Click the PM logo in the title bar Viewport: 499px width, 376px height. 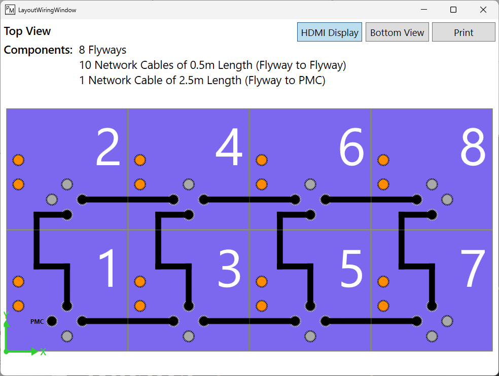(x=10, y=9)
